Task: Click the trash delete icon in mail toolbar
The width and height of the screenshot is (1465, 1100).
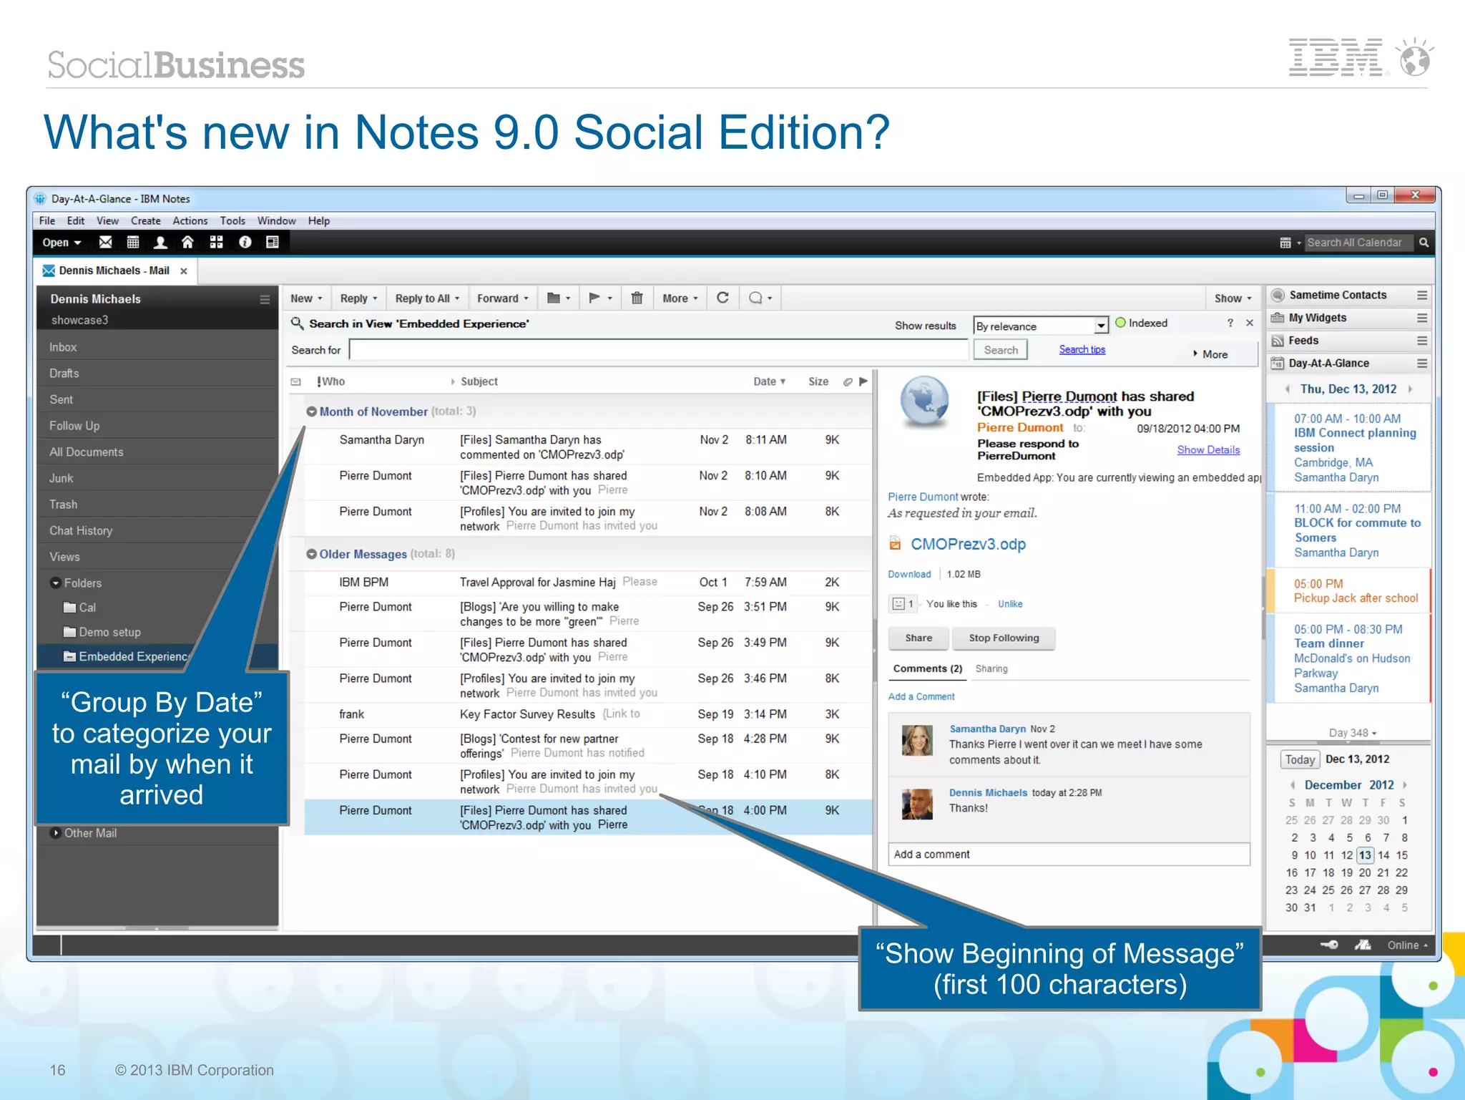Action: click(637, 298)
